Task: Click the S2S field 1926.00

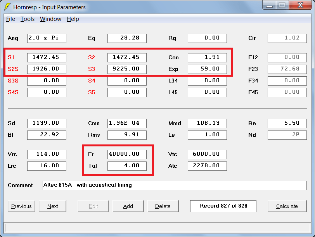Action: click(47, 69)
